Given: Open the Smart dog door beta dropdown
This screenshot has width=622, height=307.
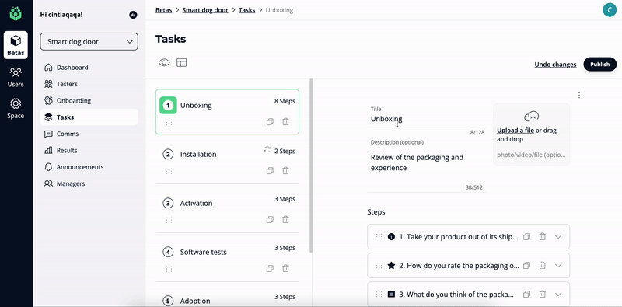Looking at the screenshot, I should coord(89,42).
